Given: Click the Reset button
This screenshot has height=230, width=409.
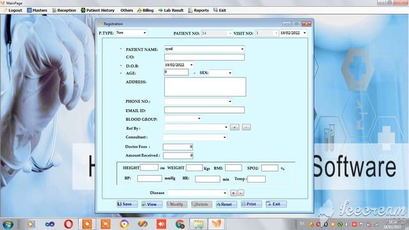Looking at the screenshot, I should point(226,204).
